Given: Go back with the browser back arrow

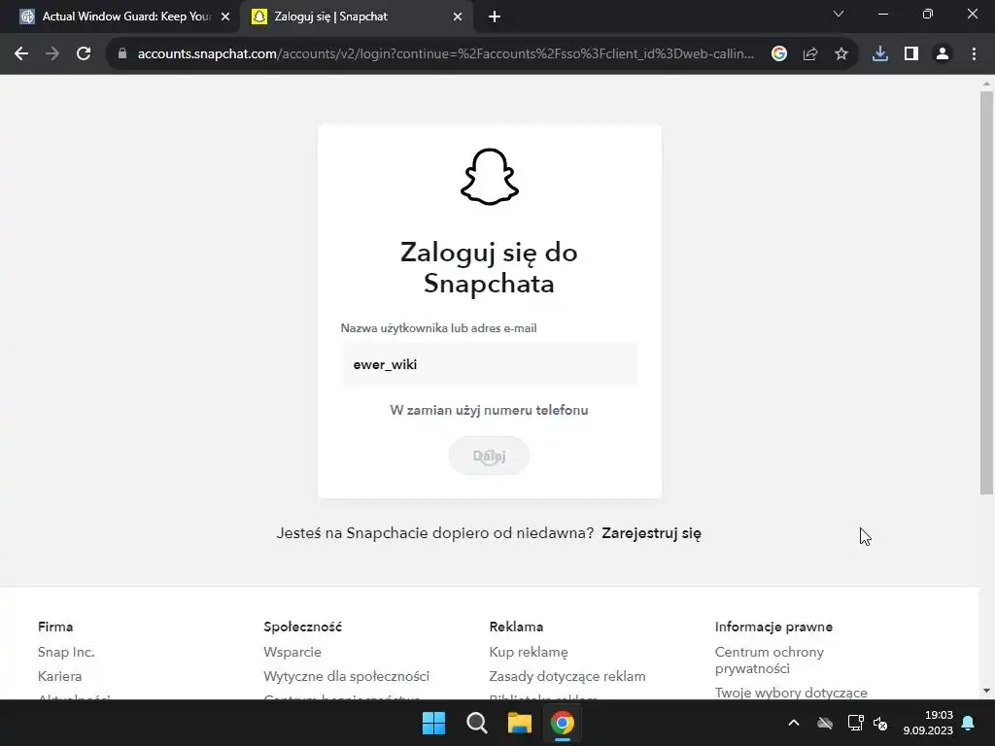Looking at the screenshot, I should pyautogui.click(x=21, y=54).
